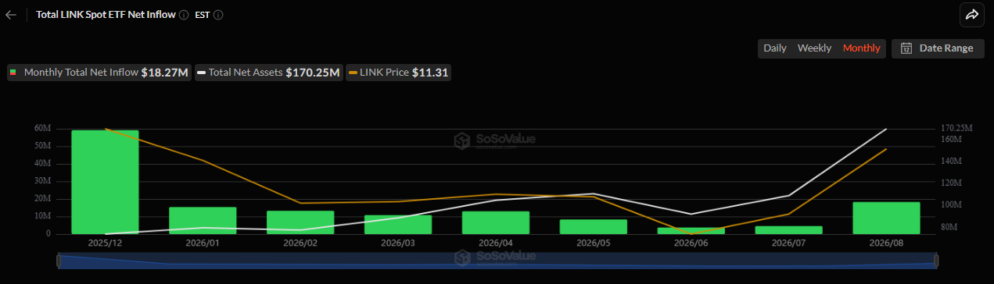994x284 pixels.
Task: Click the Total LINK Spot ETF Net Inflow title
Action: (106, 15)
